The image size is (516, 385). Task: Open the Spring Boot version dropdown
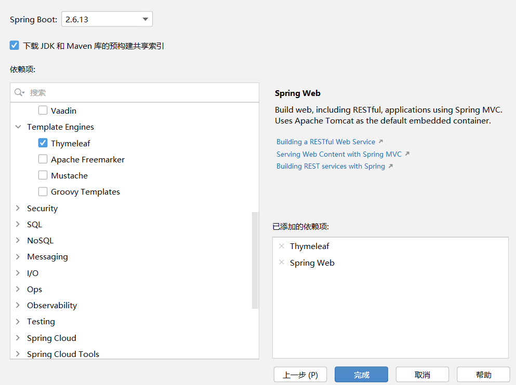coord(107,19)
